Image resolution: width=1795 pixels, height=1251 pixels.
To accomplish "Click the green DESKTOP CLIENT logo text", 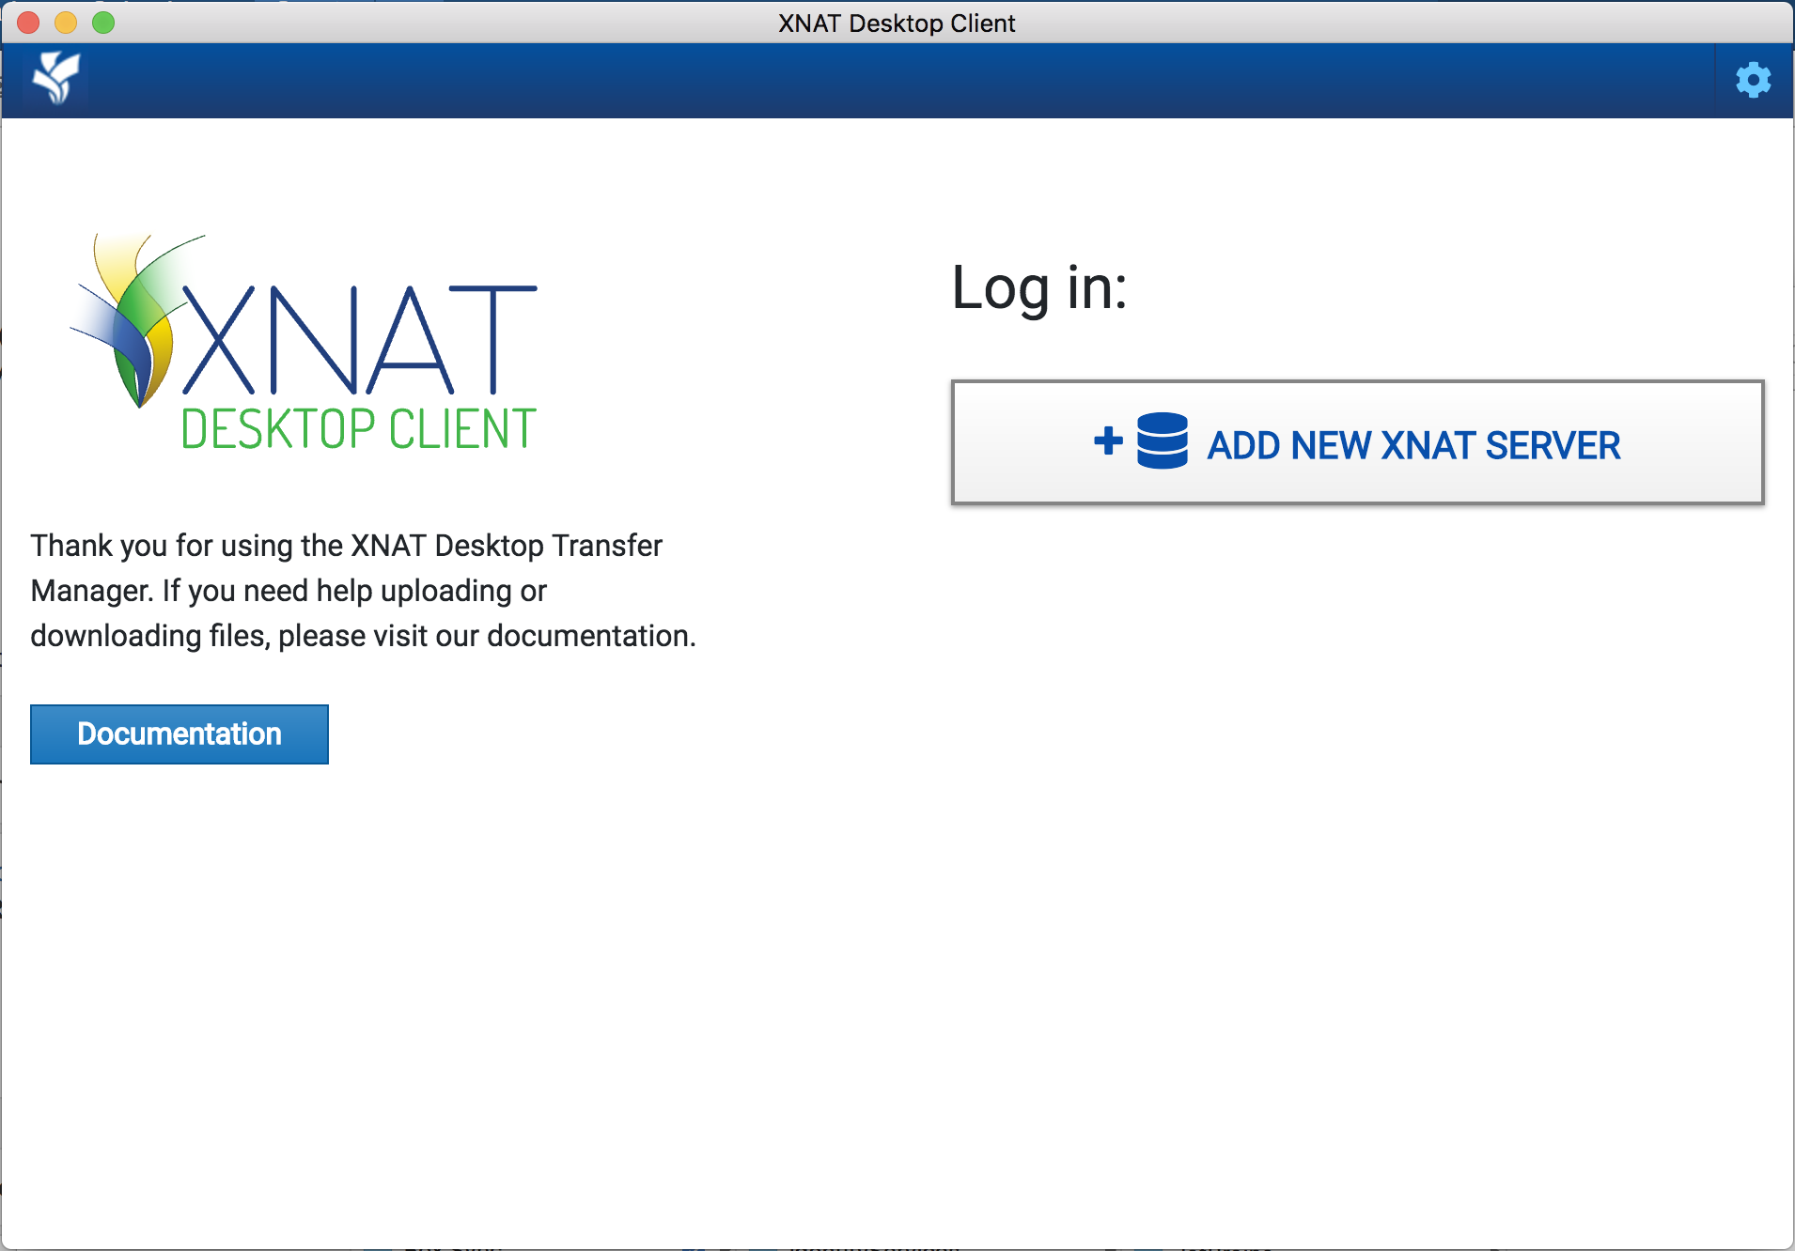I will click(x=358, y=429).
